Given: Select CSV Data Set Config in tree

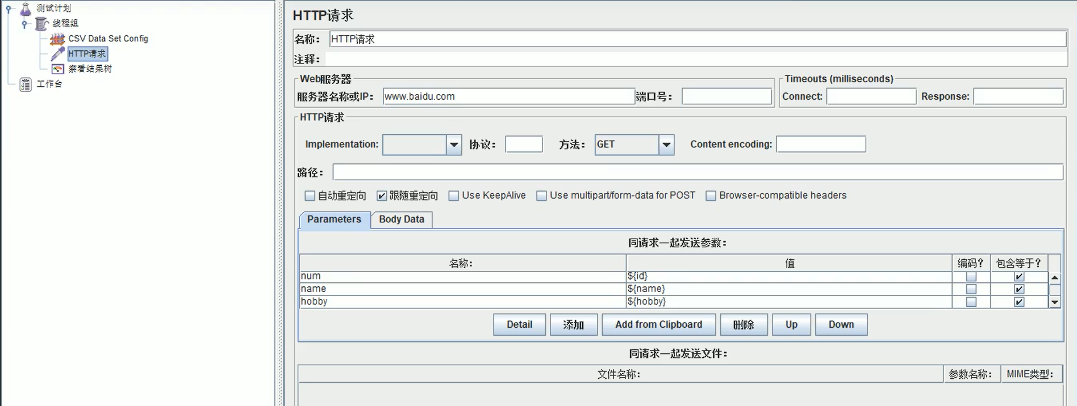Looking at the screenshot, I should click(108, 39).
